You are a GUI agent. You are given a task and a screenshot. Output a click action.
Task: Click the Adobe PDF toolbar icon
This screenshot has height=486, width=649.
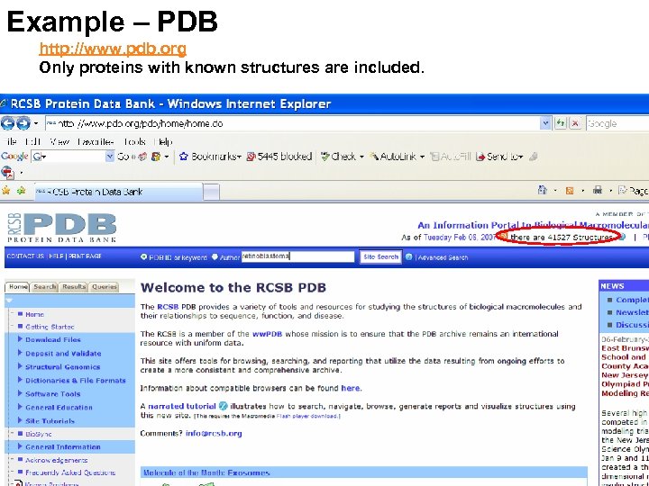7,172
